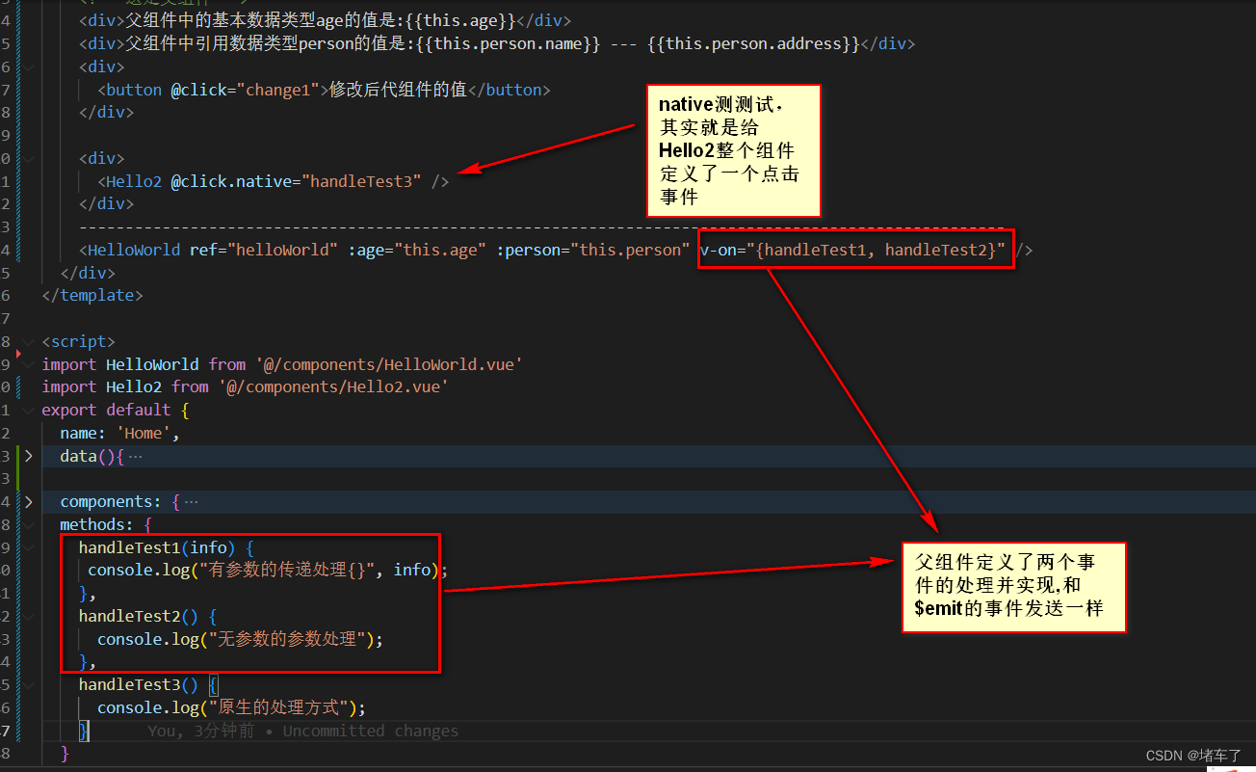Click the @click.native="handleTest3" attribute
The height and width of the screenshot is (772, 1256).
pyautogui.click(x=297, y=181)
